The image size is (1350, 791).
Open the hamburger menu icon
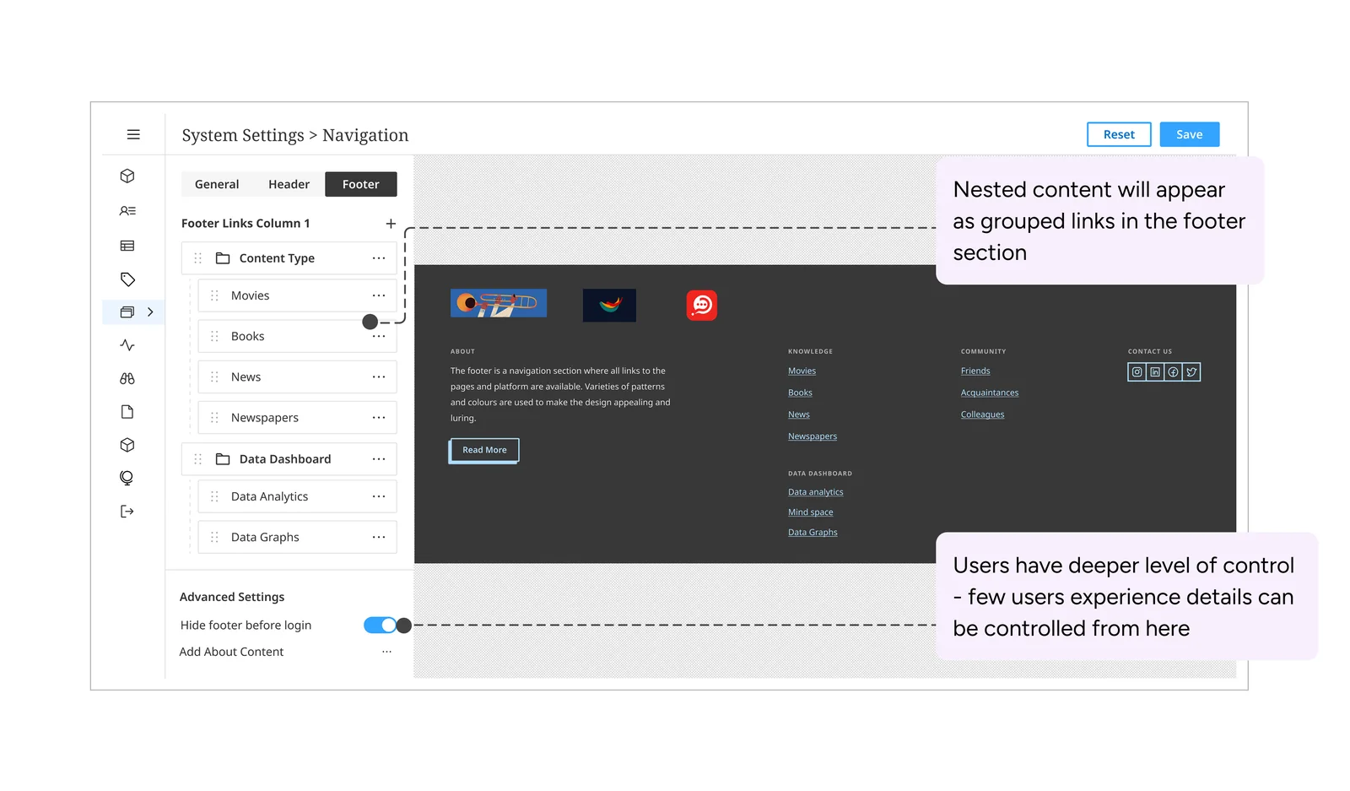pos(133,134)
